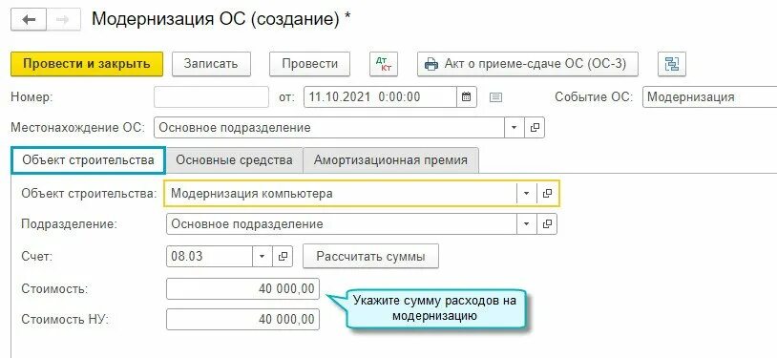Click the Записать button

point(211,64)
